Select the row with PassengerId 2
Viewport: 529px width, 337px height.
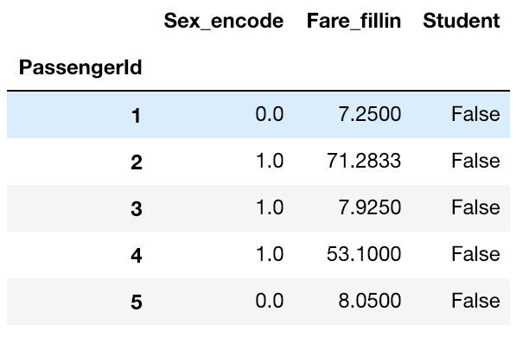pyautogui.click(x=258, y=162)
